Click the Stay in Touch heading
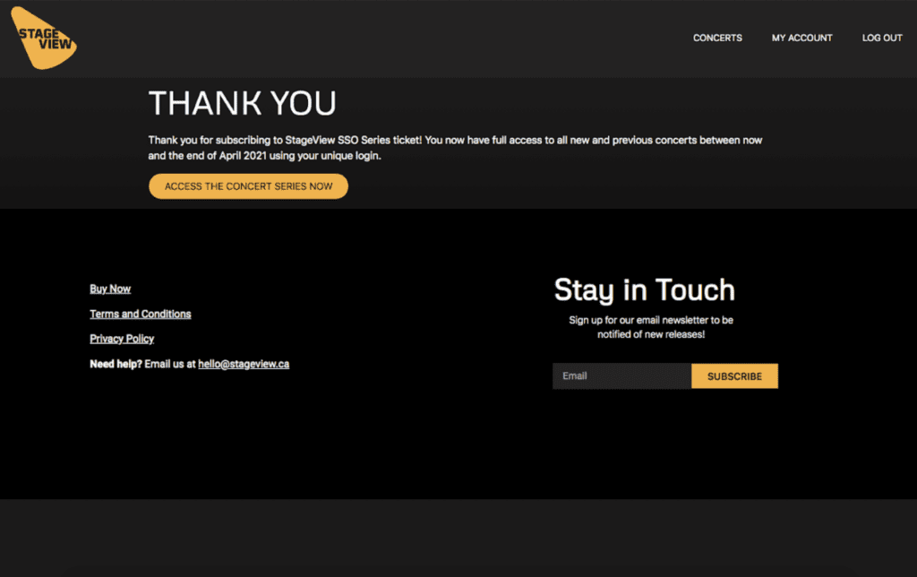This screenshot has height=577, width=917. [x=645, y=290]
